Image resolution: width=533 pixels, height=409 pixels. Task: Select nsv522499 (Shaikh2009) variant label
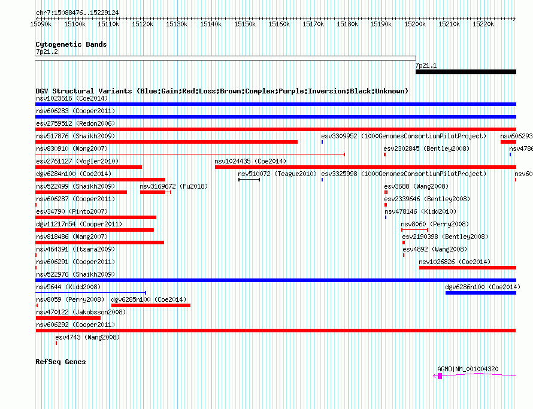pos(75,186)
